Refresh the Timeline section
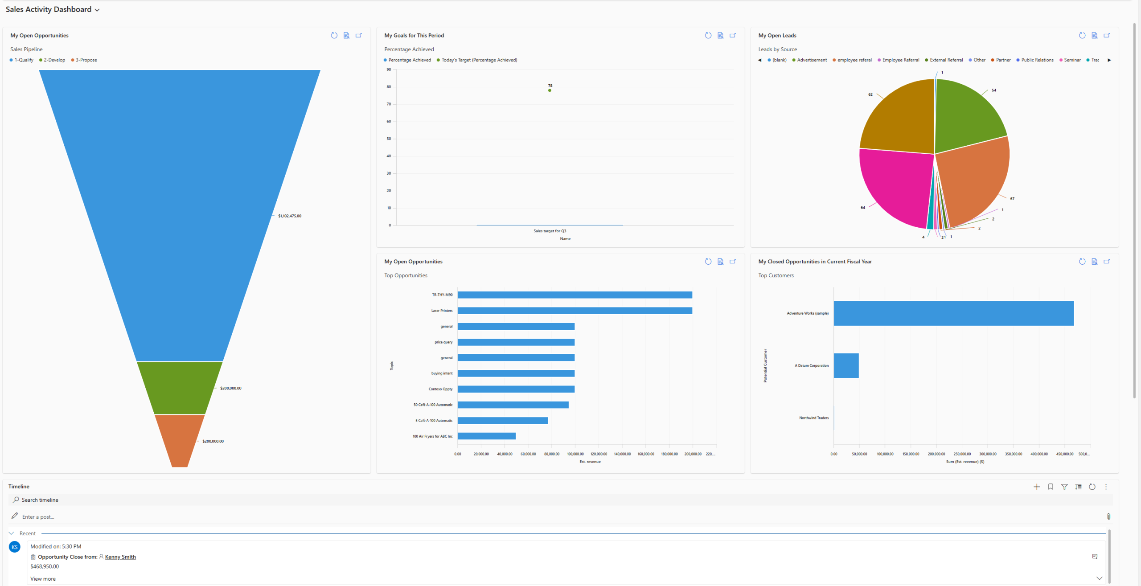 point(1092,487)
